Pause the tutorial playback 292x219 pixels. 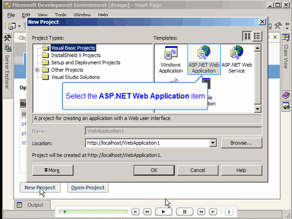pos(185,211)
